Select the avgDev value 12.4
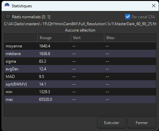Screen dimensions: 159x131 43,69
